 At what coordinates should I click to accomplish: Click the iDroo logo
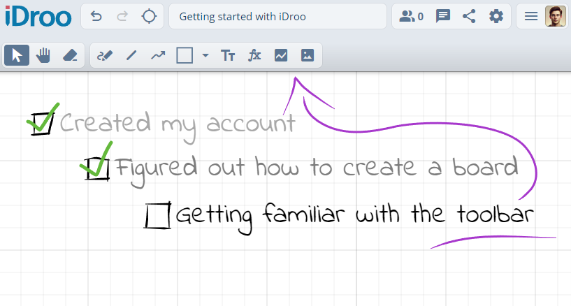tap(38, 16)
